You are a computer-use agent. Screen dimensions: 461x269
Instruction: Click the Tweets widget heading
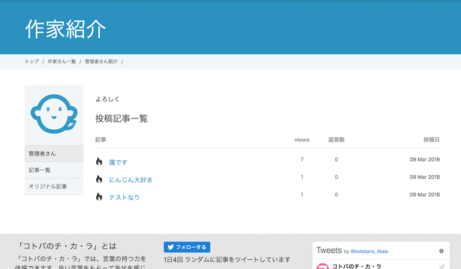pyautogui.click(x=329, y=250)
